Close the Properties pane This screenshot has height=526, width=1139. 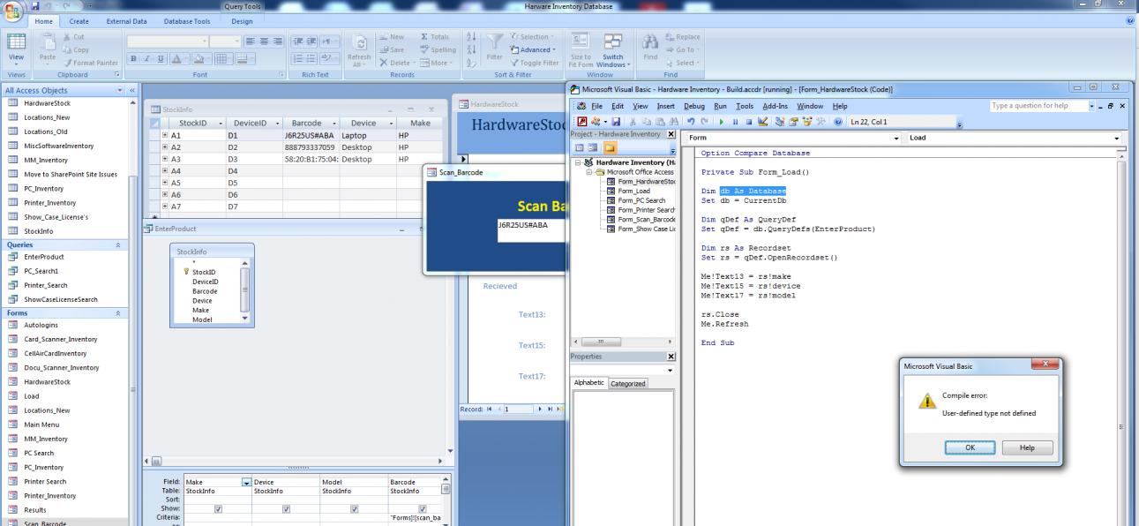click(x=671, y=357)
